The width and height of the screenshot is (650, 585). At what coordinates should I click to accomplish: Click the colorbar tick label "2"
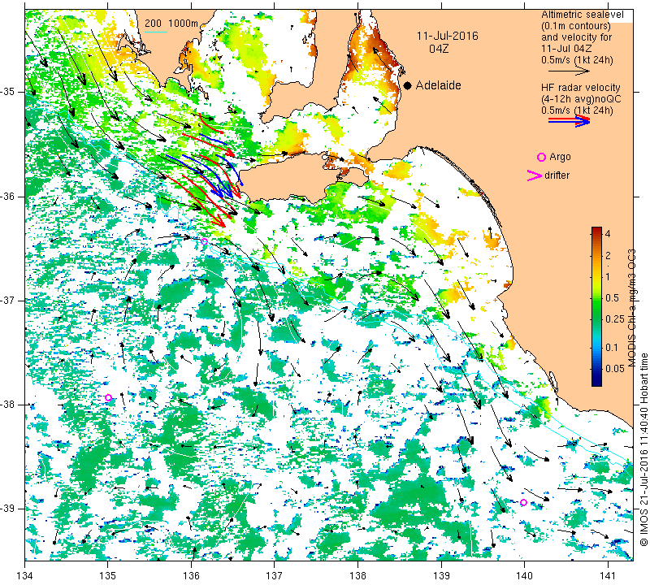point(608,256)
